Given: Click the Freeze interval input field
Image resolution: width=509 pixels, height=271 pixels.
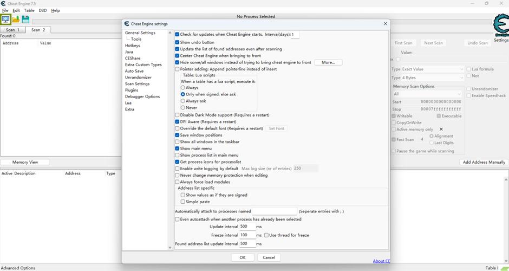Looking at the screenshot, I should 247,235.
